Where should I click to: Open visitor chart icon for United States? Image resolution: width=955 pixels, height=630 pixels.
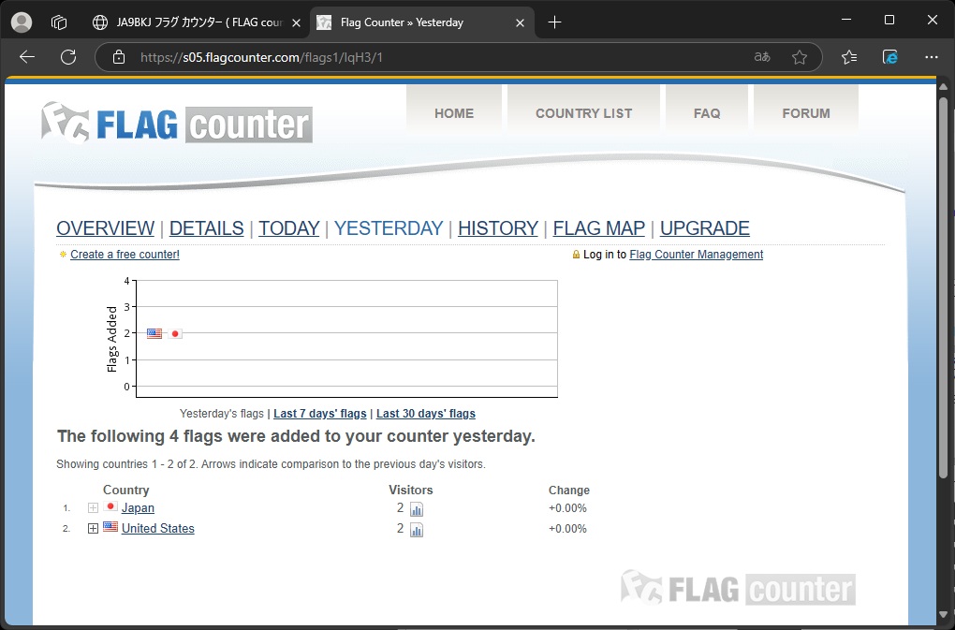pyautogui.click(x=417, y=530)
